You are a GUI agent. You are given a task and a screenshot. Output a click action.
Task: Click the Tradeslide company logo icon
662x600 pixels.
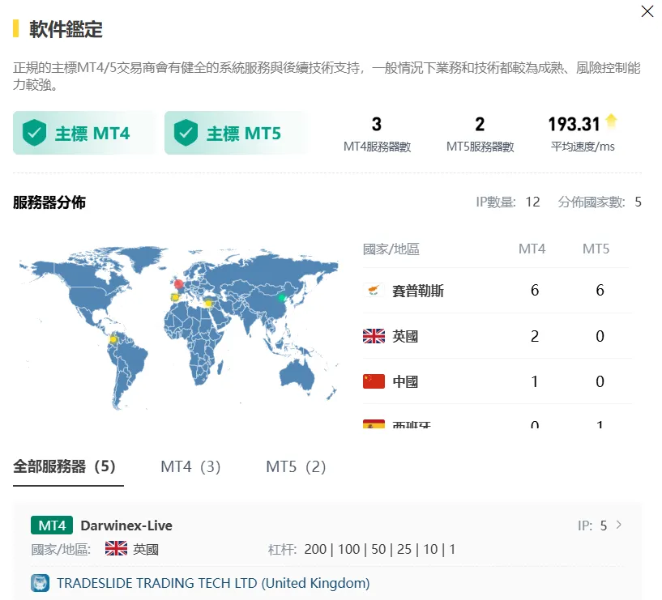pos(40,583)
